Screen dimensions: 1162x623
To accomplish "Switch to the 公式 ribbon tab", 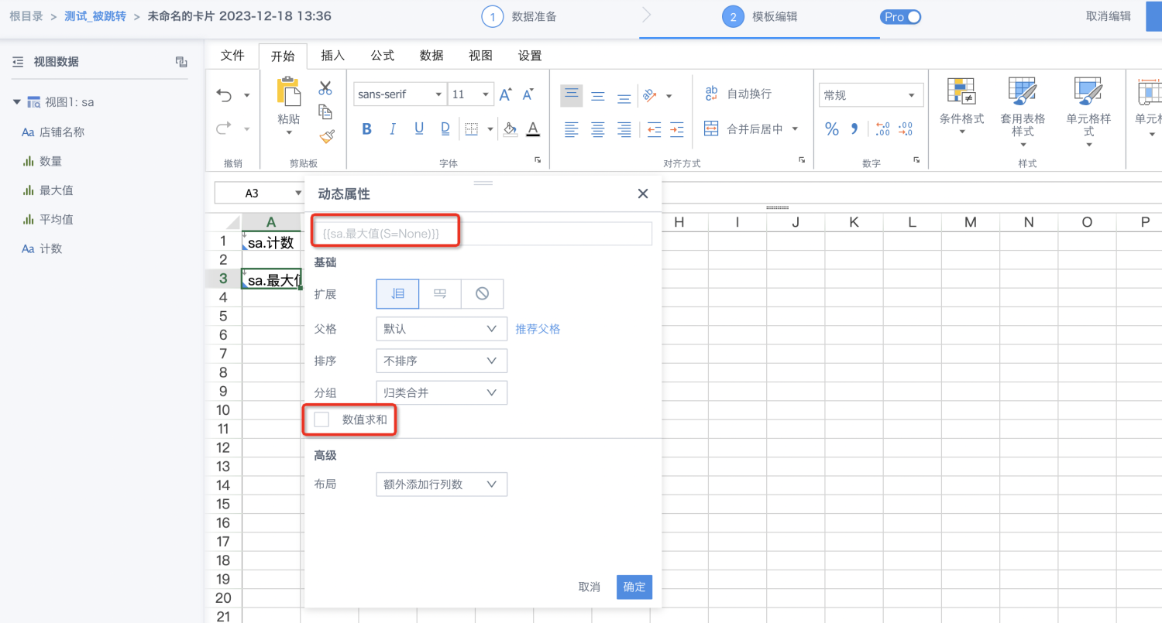I will click(382, 56).
